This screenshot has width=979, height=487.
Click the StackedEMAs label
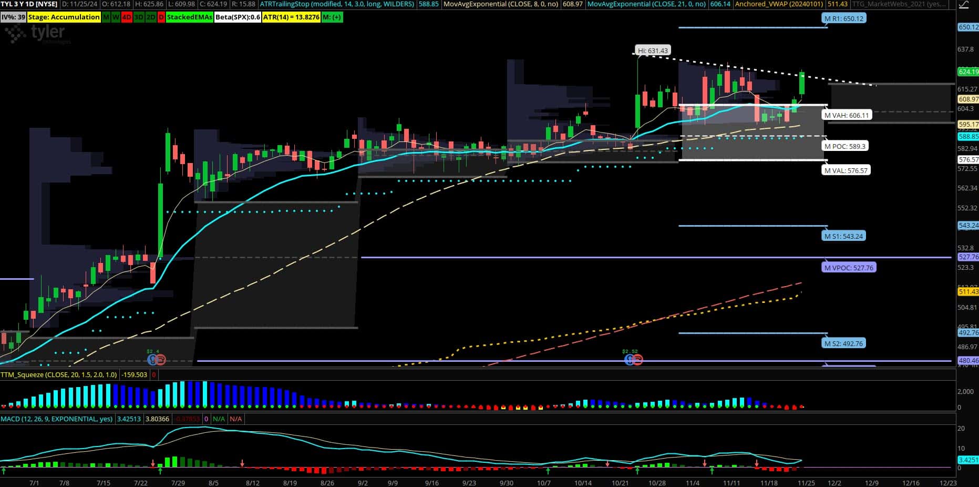[x=190, y=17]
